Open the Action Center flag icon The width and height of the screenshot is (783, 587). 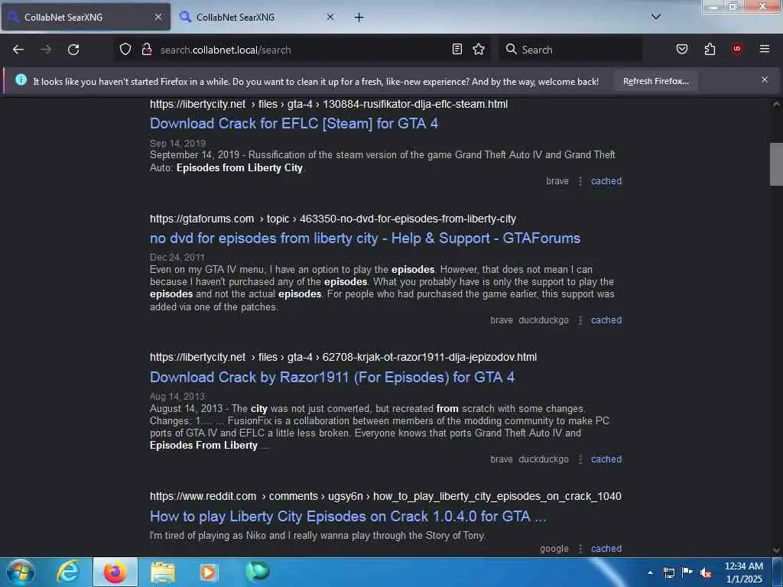(x=687, y=572)
